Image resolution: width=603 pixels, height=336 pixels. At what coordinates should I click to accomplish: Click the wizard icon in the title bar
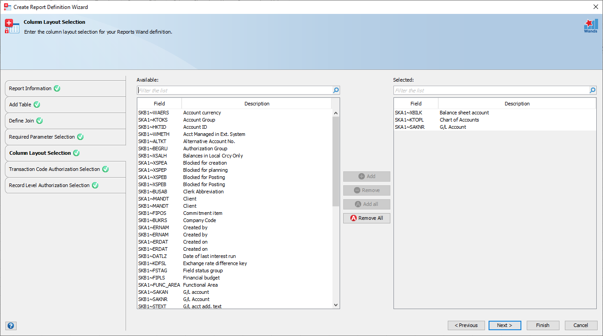[x=7, y=7]
